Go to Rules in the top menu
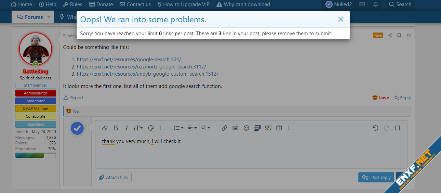441x193 pixels. tap(72, 4)
